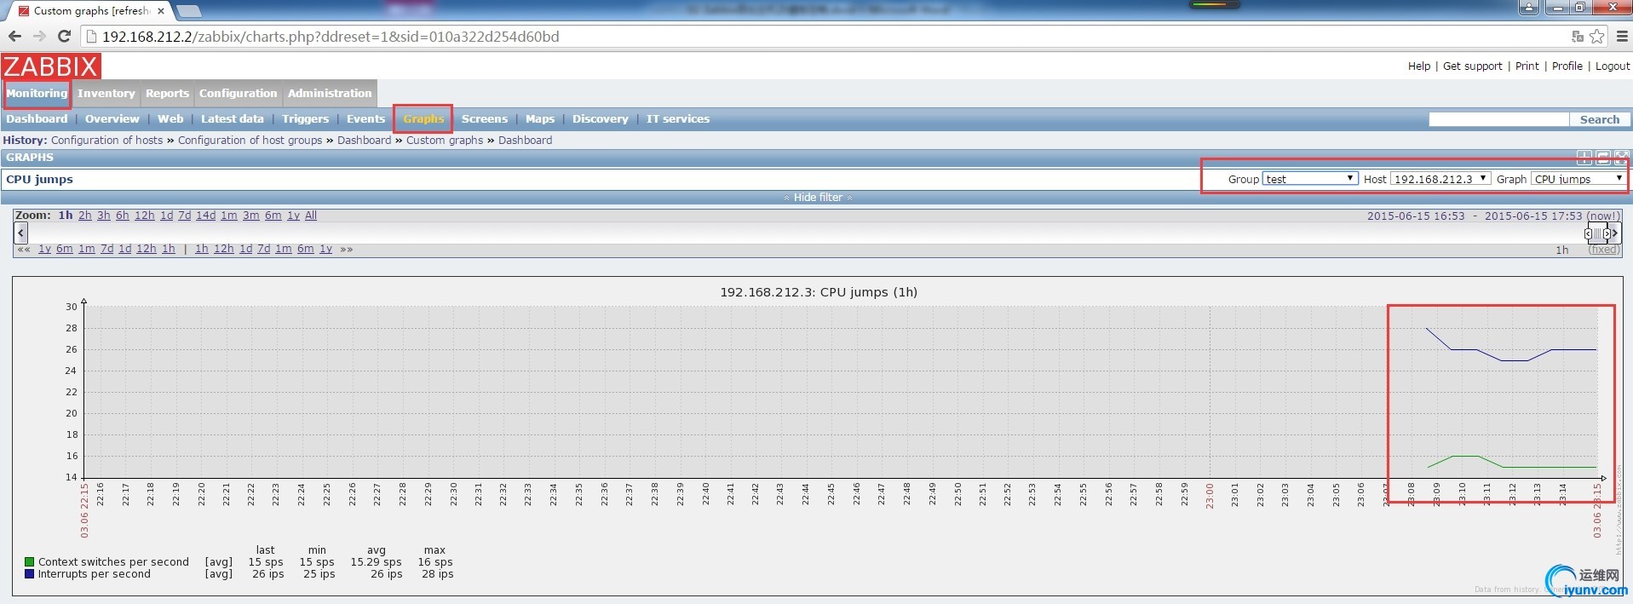Click the browser address bar URL
This screenshot has height=604, width=1633.
point(331,37)
